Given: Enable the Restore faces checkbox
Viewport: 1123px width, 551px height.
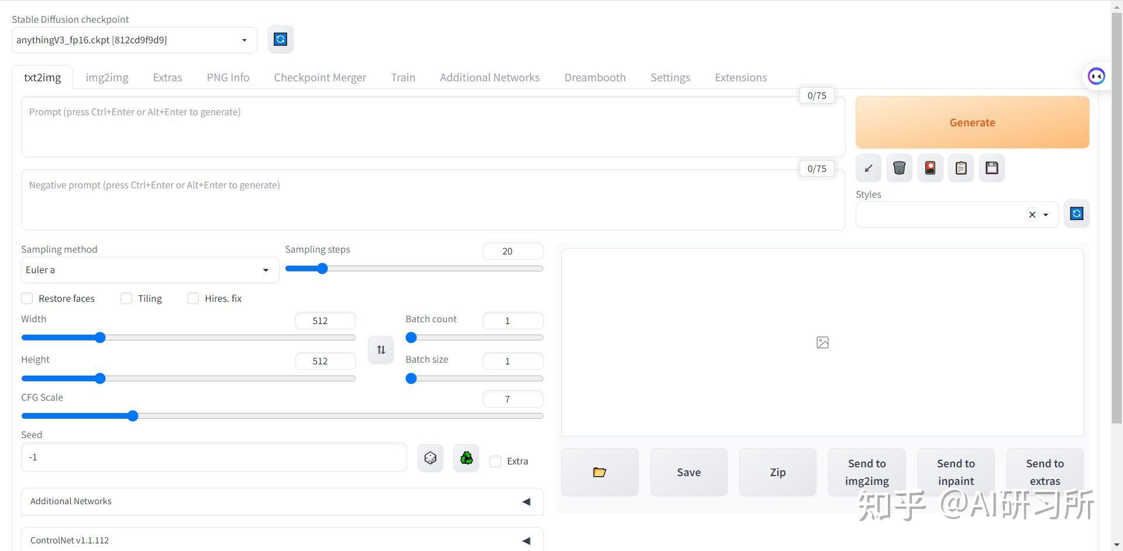Looking at the screenshot, I should 27,298.
